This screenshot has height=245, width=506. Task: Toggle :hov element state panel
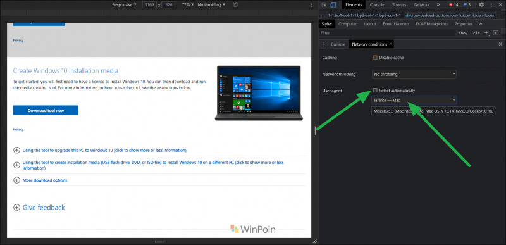tap(463, 33)
